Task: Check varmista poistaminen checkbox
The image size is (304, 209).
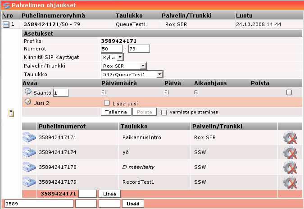Action: pyautogui.click(x=164, y=113)
